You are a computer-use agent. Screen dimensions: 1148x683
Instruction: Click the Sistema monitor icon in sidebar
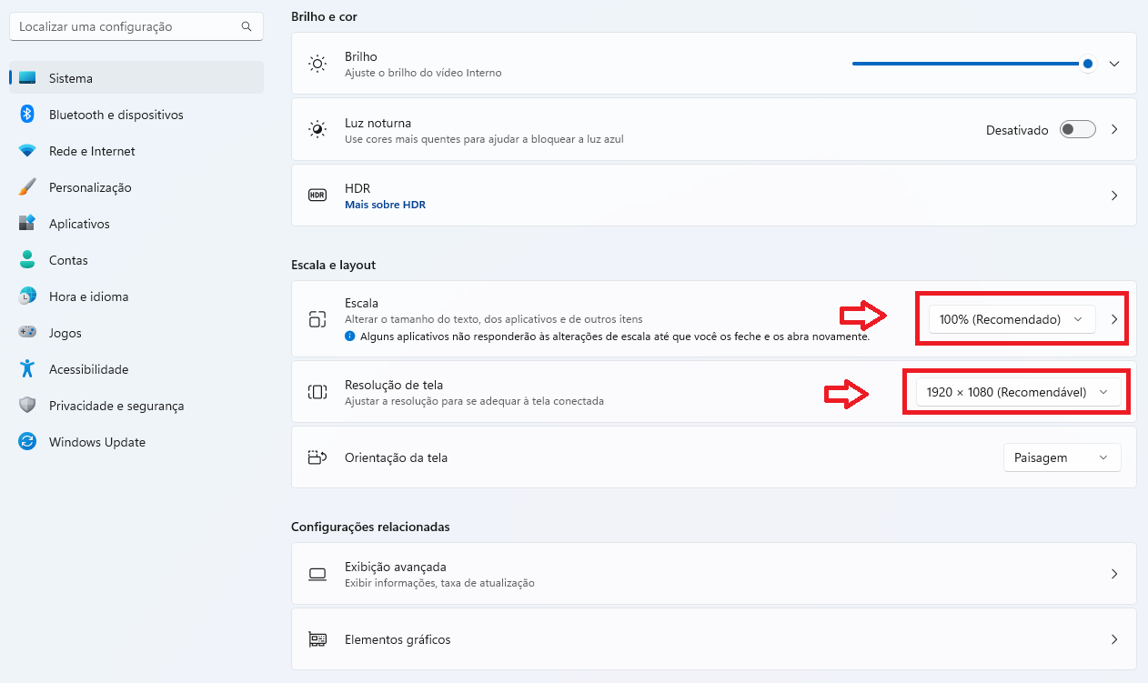[27, 78]
